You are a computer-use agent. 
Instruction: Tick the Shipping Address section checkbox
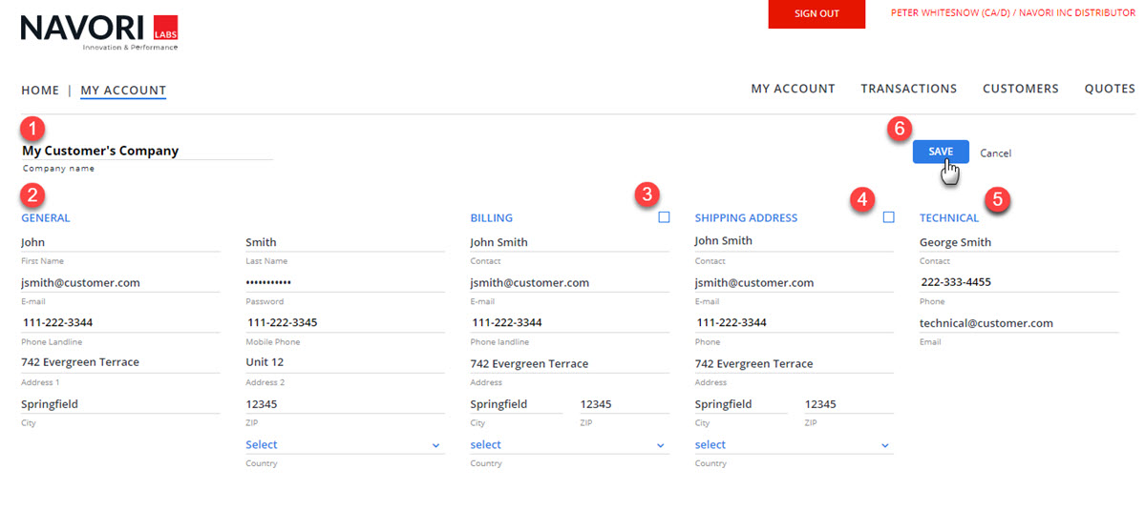888,217
